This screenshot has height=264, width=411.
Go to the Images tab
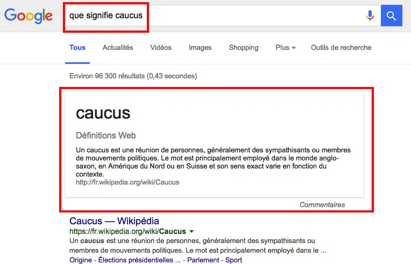pos(200,48)
